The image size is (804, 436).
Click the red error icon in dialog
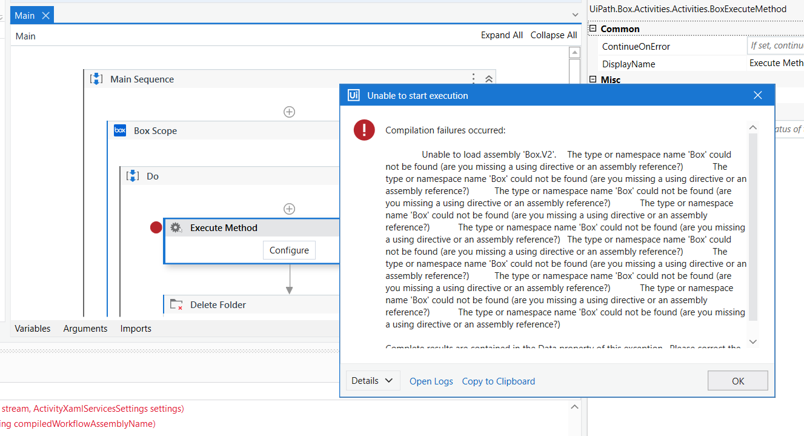click(364, 130)
